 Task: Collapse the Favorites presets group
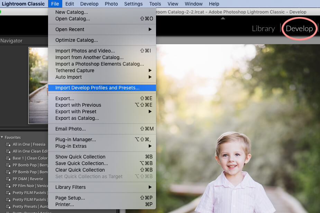pyautogui.click(x=3, y=137)
